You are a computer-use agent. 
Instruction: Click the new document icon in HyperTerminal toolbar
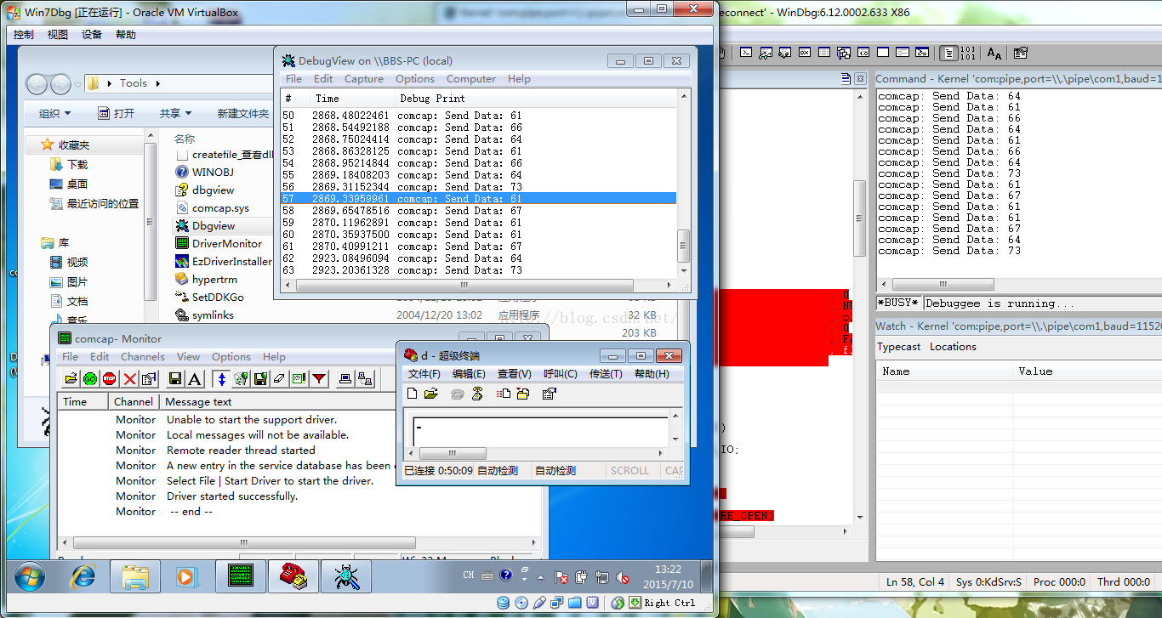tap(412, 394)
